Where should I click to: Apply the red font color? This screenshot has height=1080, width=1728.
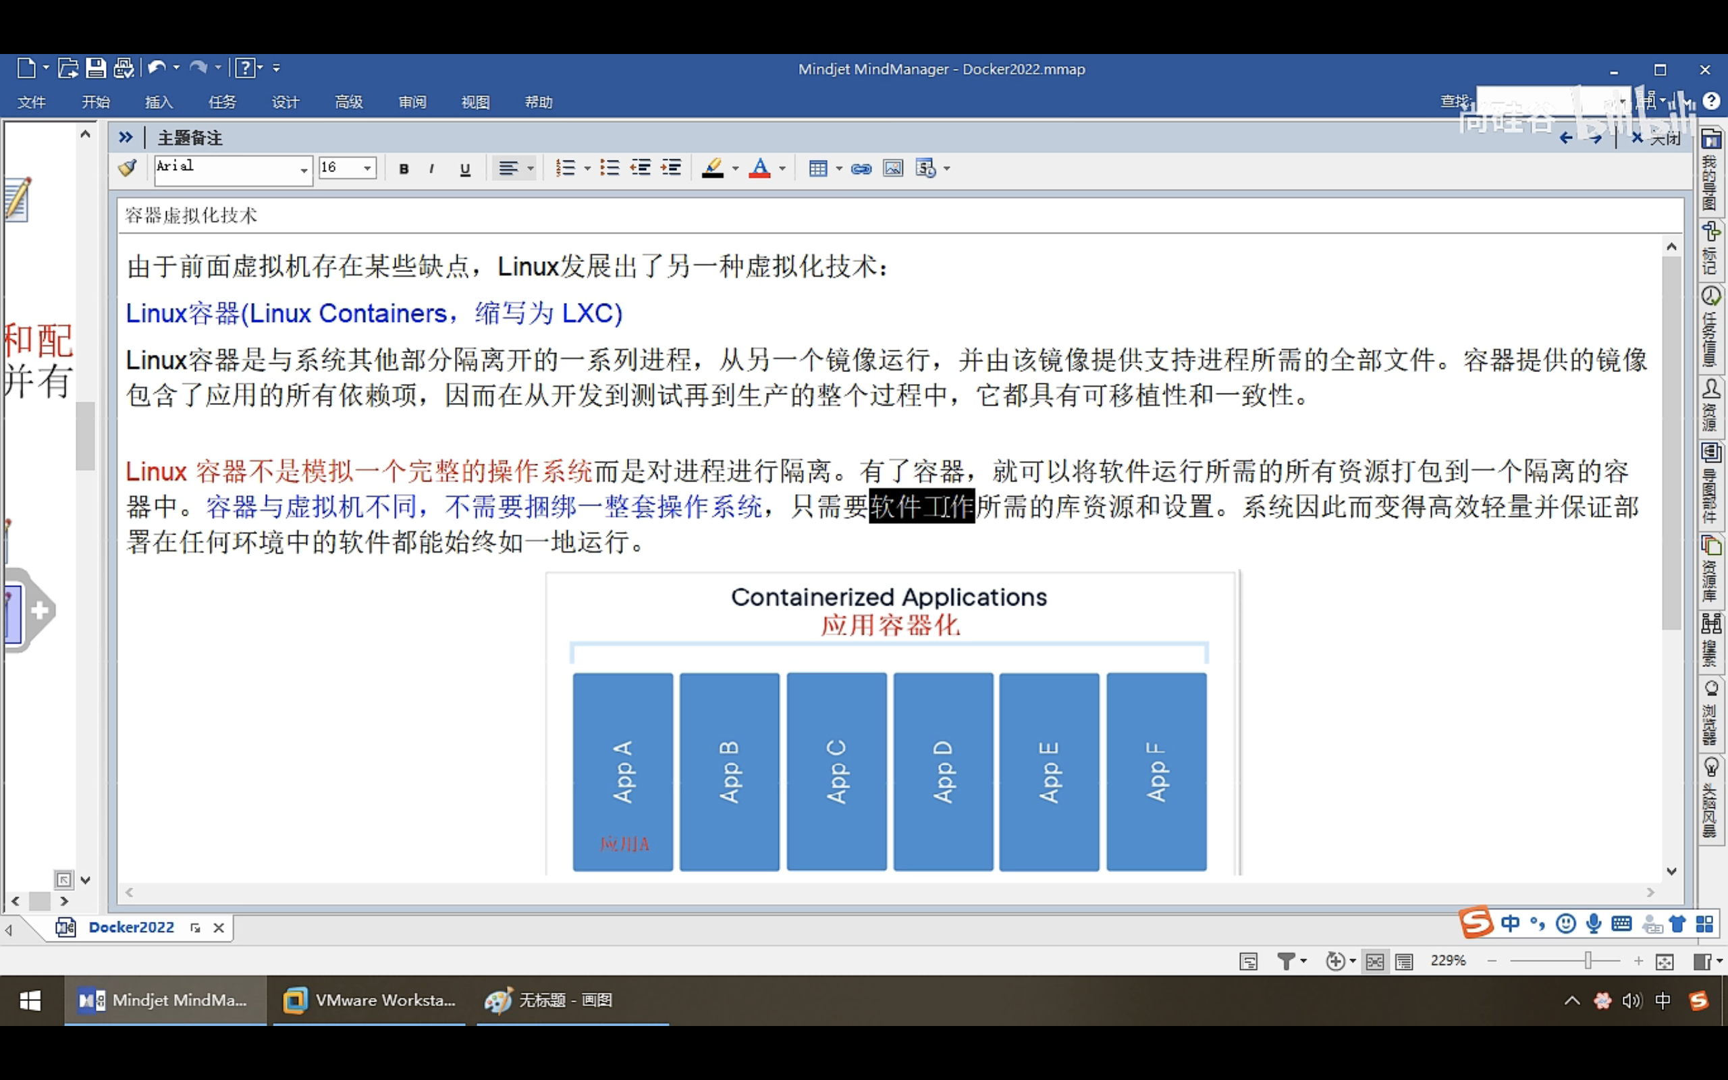(x=760, y=168)
